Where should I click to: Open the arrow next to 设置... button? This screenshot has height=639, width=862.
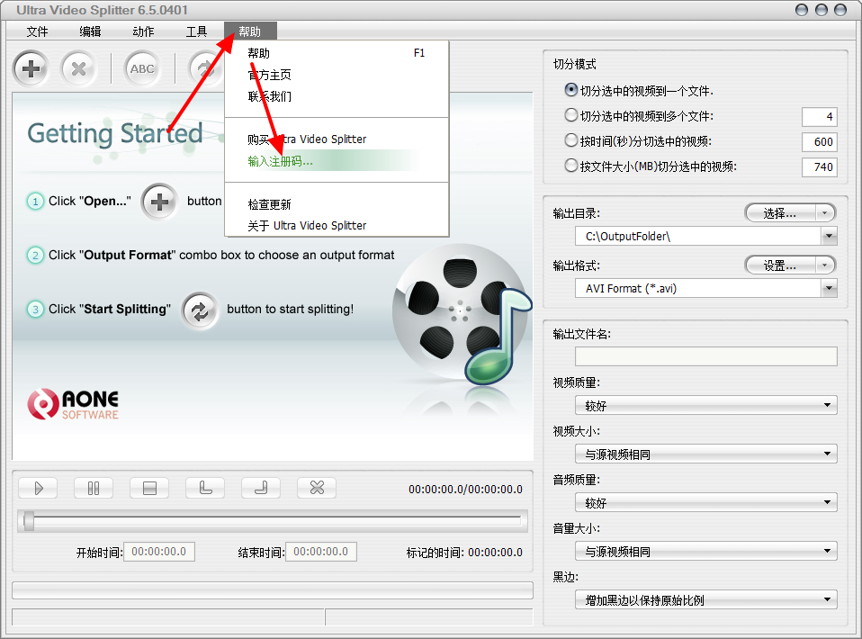[824, 265]
